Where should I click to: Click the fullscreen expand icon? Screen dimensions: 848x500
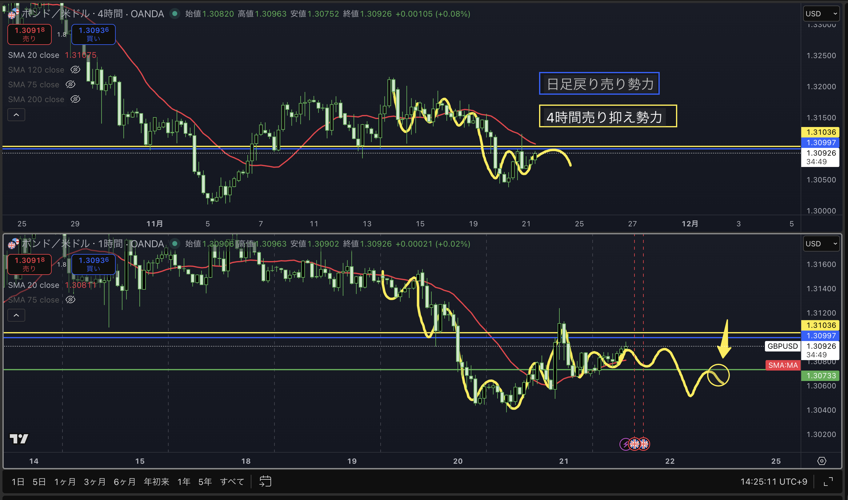pyautogui.click(x=828, y=482)
